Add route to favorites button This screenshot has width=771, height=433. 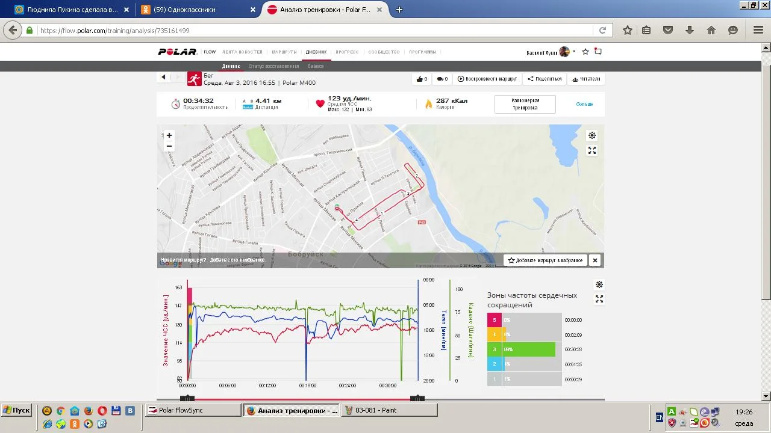[546, 260]
